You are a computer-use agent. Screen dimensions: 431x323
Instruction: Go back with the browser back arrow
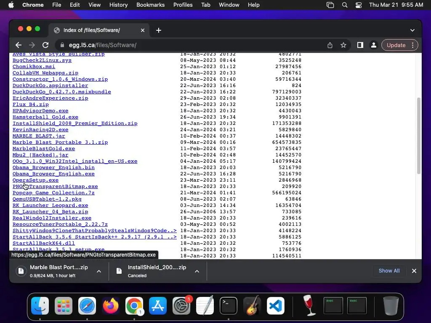19,45
